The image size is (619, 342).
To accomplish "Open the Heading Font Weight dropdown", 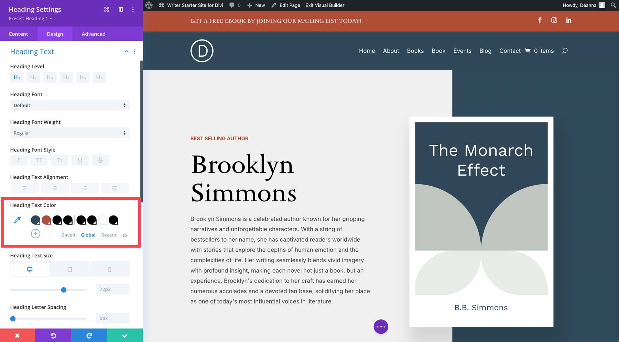I will [69, 133].
